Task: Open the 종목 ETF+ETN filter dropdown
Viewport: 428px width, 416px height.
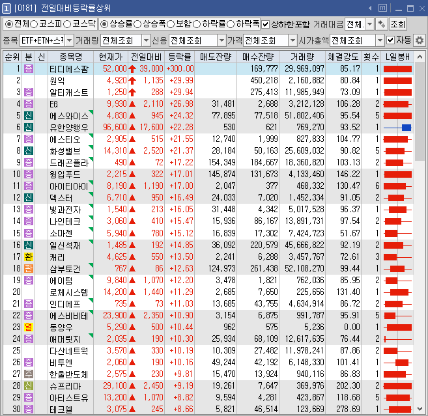Action: point(69,40)
